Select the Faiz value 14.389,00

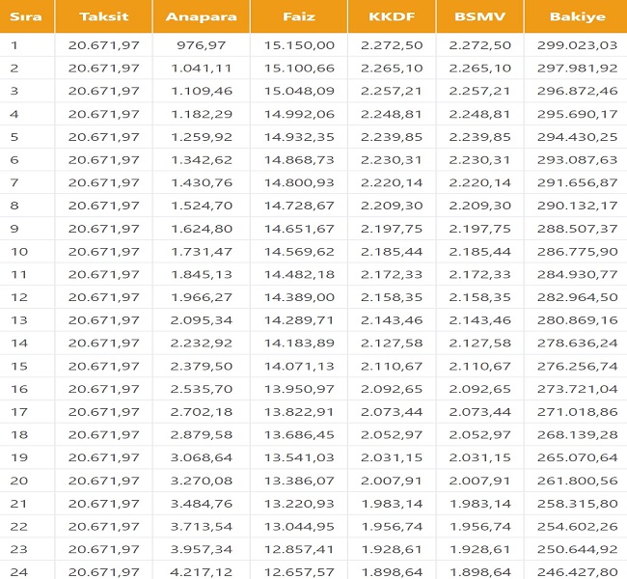point(299,297)
